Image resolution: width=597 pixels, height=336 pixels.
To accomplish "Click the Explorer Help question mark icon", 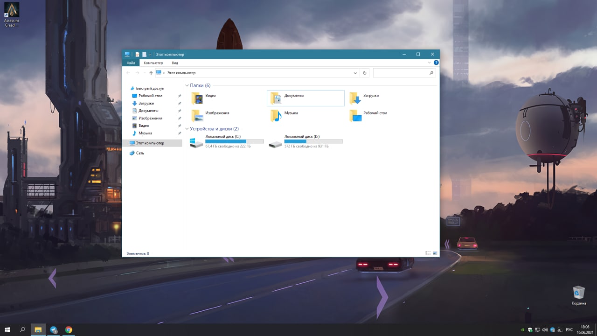I will tap(436, 63).
